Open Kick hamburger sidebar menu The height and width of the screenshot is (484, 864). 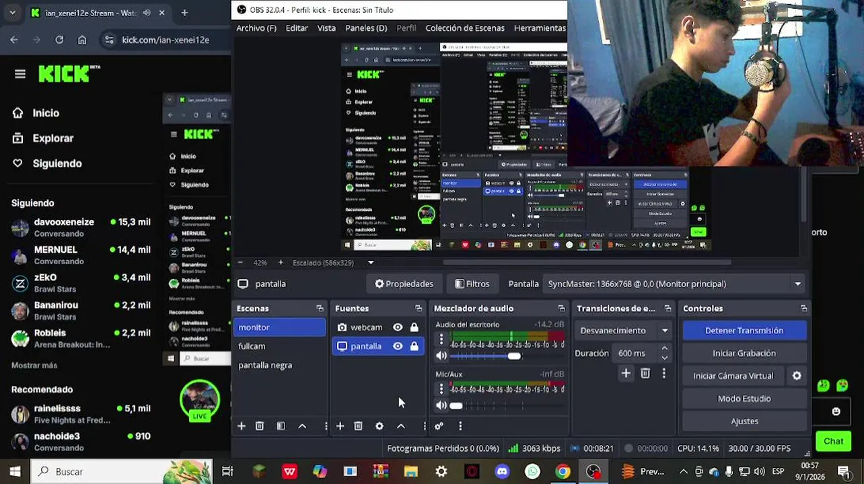(x=20, y=74)
